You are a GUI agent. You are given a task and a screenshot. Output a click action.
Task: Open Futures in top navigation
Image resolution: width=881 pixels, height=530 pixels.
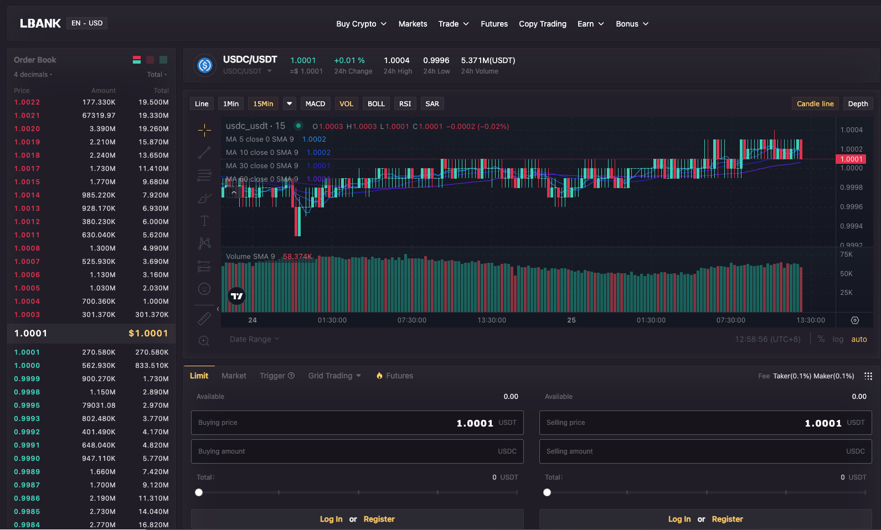[x=494, y=24]
